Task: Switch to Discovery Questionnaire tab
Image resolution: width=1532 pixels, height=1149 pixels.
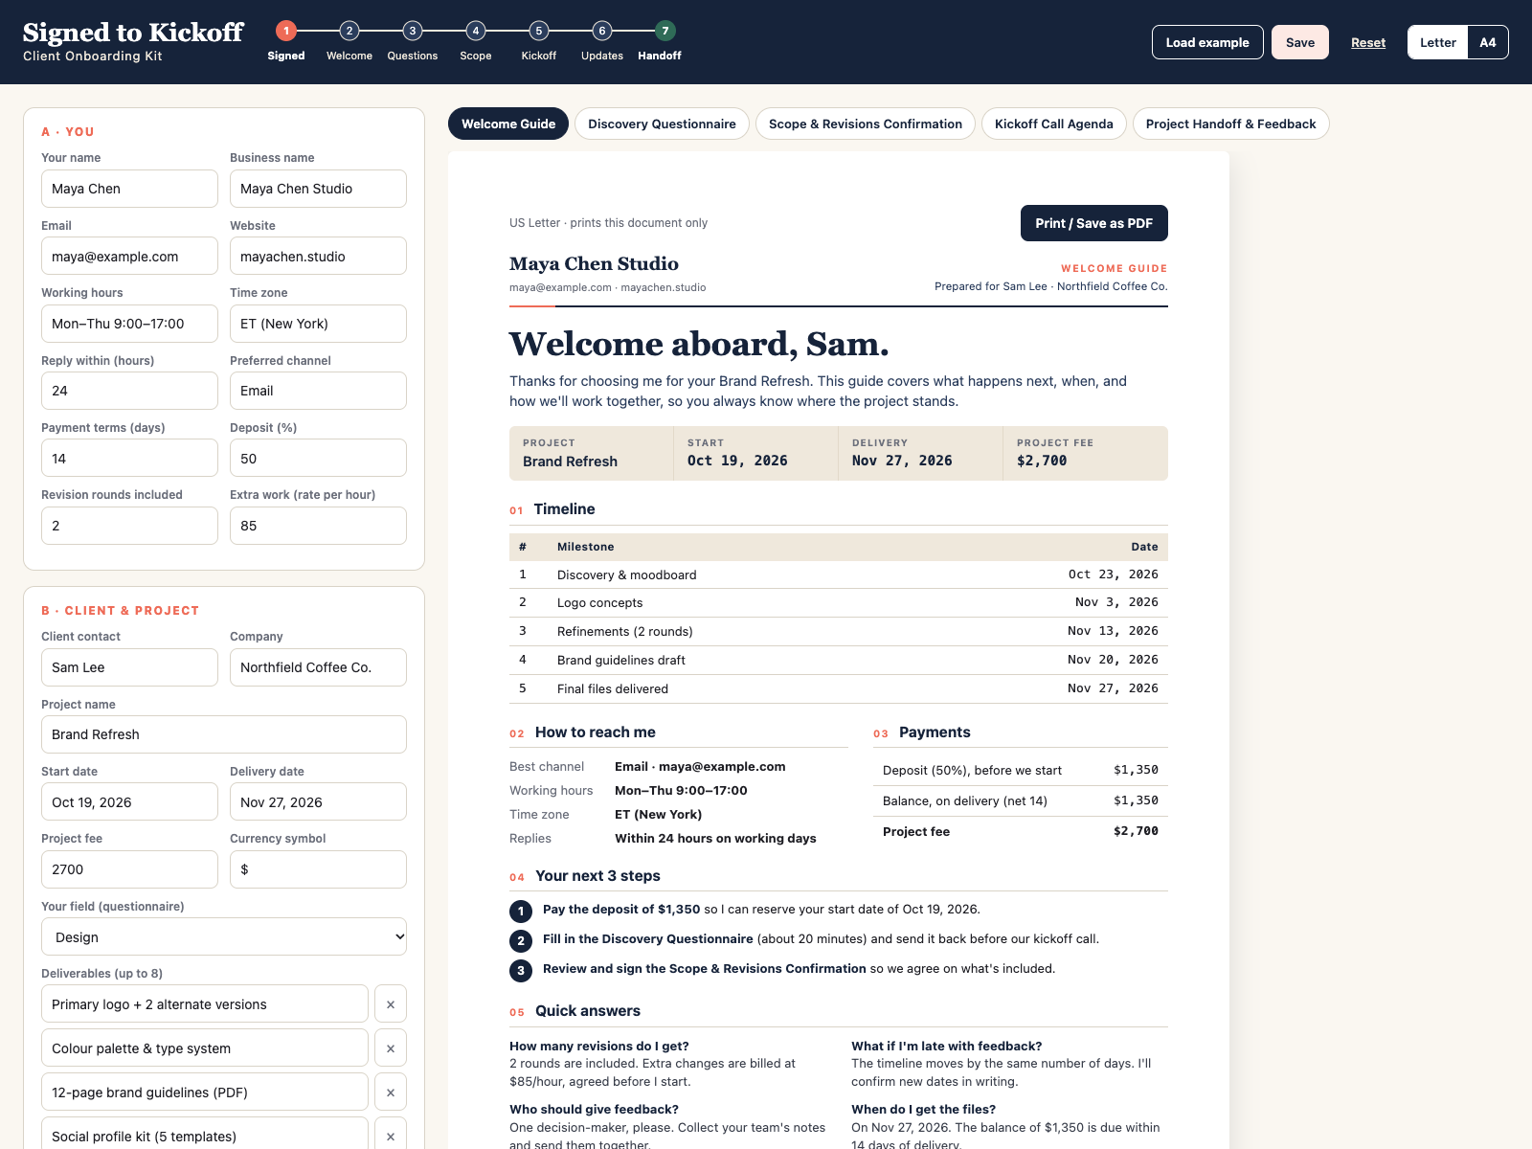Action: [662, 124]
